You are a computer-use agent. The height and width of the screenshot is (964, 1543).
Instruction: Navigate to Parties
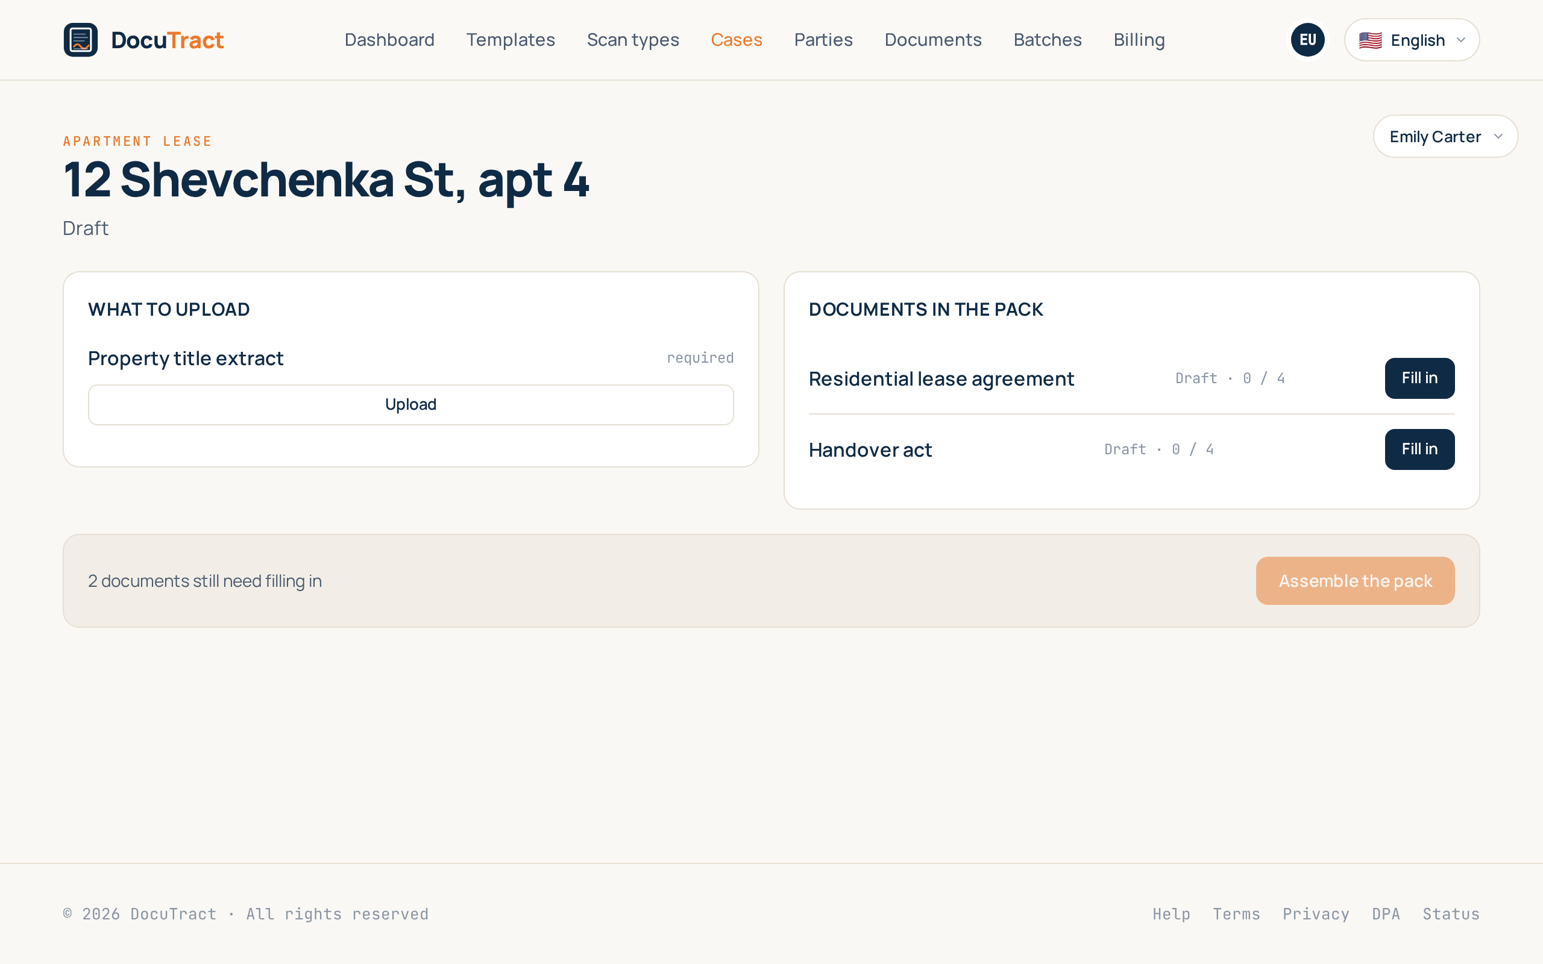pos(823,40)
